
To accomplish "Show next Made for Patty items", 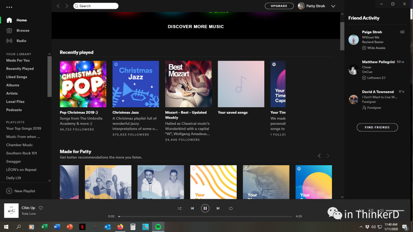I will [x=328, y=156].
